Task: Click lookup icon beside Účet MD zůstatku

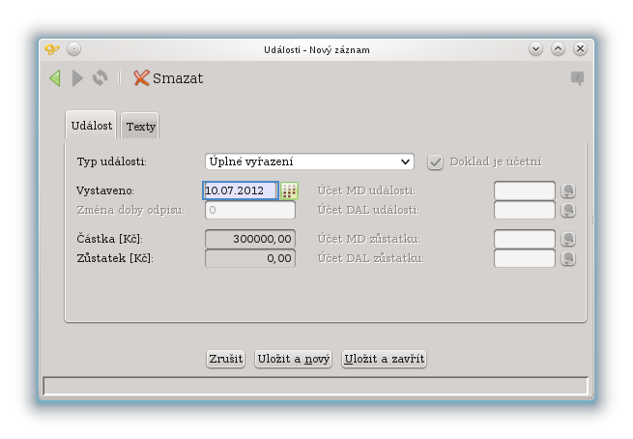Action: (x=568, y=239)
